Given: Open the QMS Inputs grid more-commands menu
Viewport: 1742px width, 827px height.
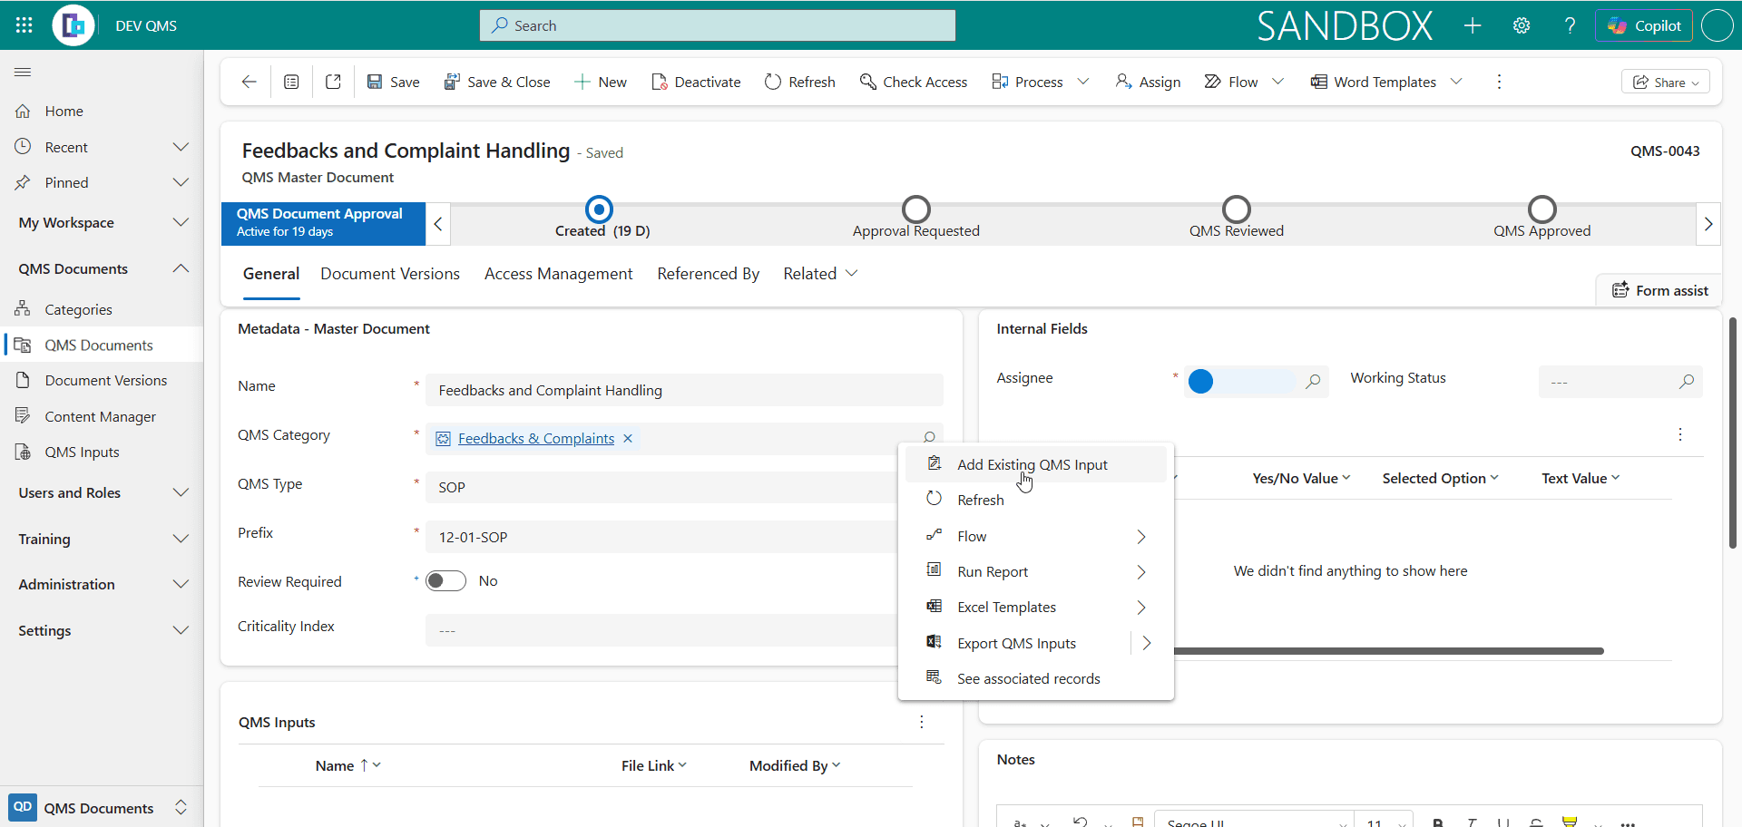Looking at the screenshot, I should coord(922,722).
